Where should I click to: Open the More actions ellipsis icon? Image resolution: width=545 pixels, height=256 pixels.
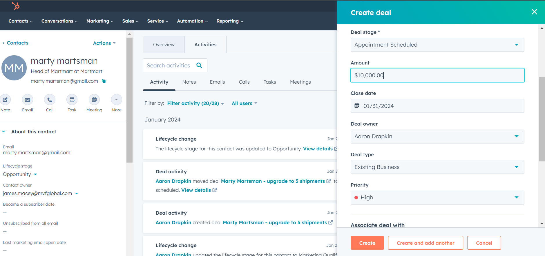click(116, 100)
